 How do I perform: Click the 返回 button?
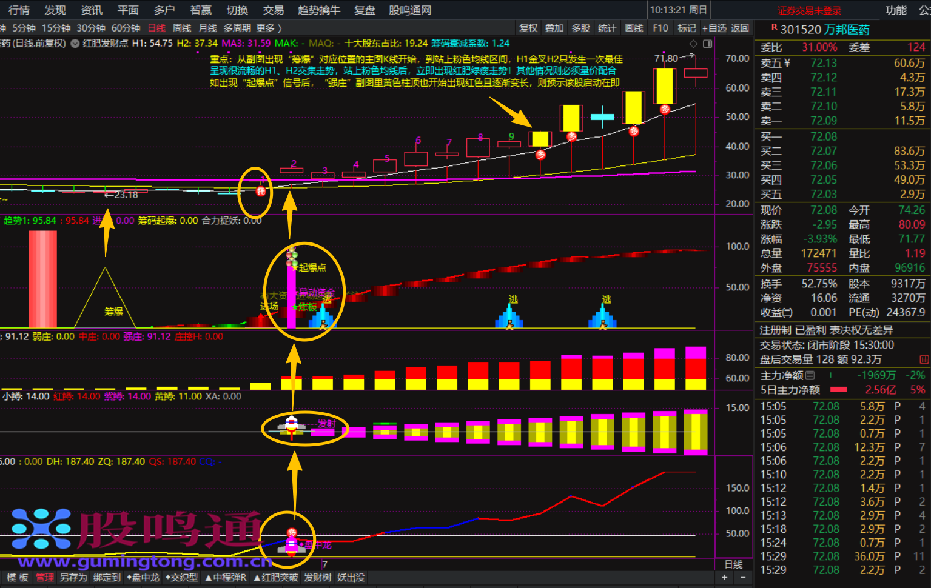740,28
